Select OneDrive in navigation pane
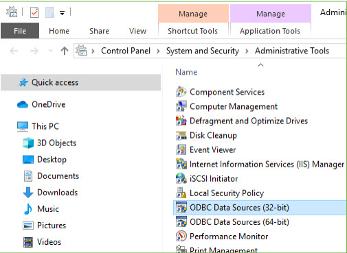Screen dimensions: 347x253 tap(49, 104)
